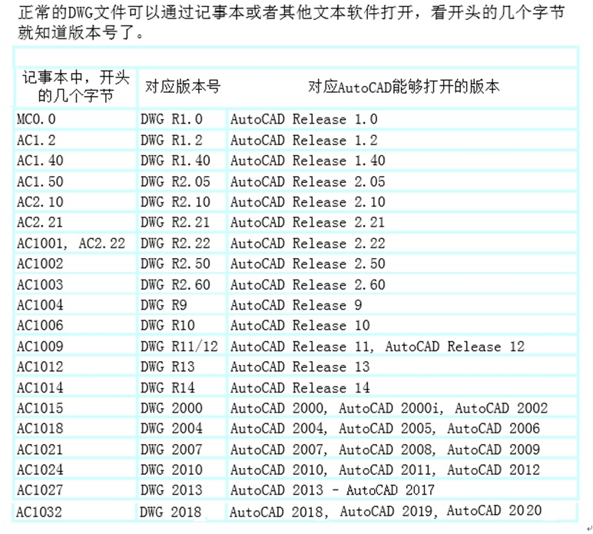Click the AC2.21 cell
593x534 pixels.
(75, 222)
